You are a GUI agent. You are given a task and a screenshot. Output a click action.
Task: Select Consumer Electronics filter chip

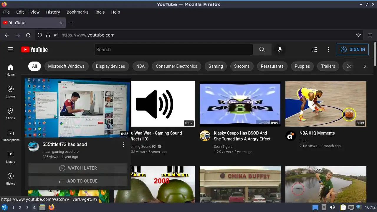176,66
